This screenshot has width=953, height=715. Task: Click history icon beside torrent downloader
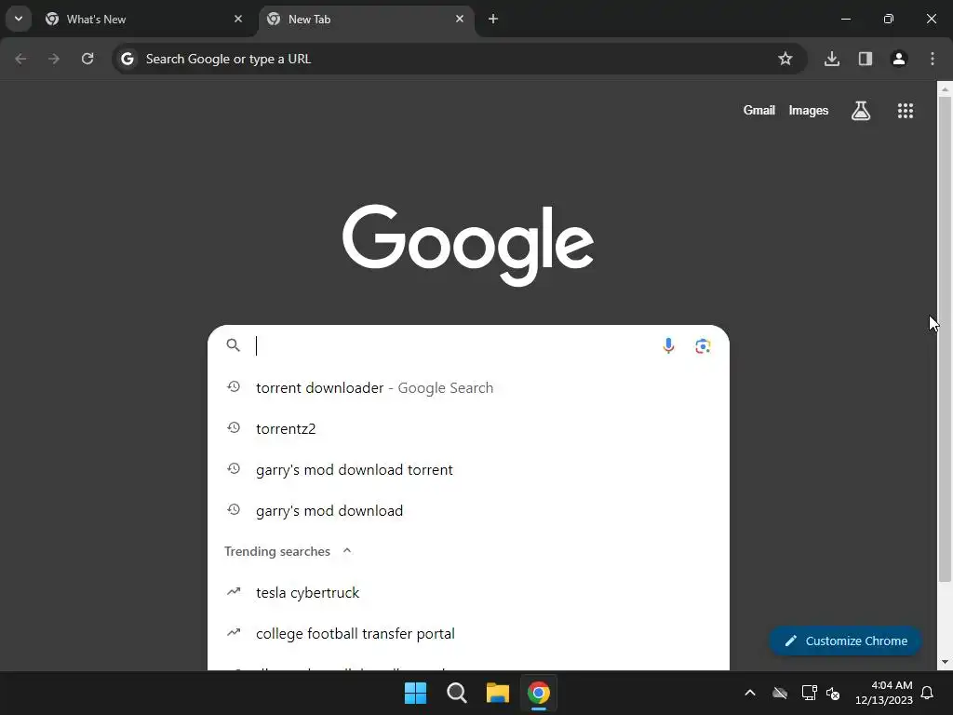(x=234, y=386)
